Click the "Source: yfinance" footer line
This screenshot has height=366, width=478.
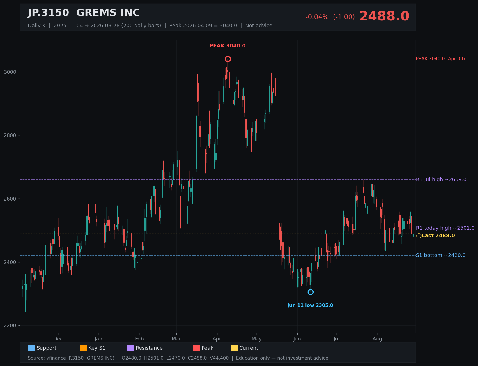(178, 358)
